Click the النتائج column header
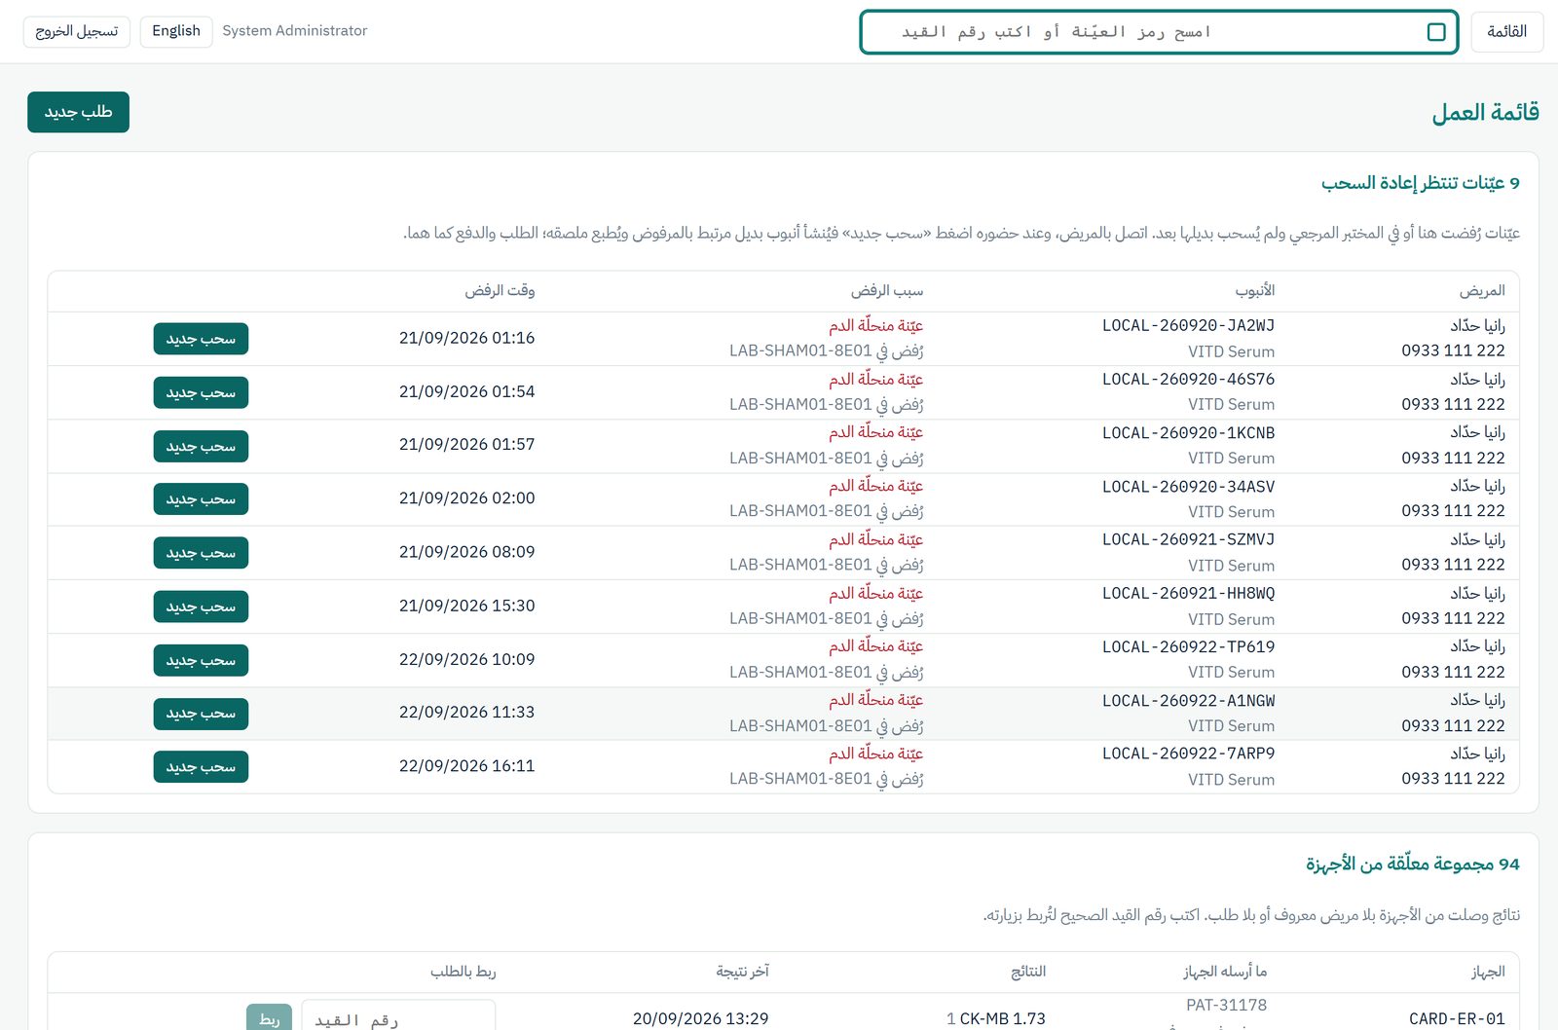The image size is (1558, 1030). pos(1028,972)
